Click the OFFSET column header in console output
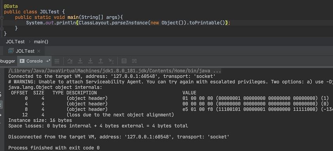Viewport: 333px width, 151px height. pyautogui.click(x=19, y=93)
